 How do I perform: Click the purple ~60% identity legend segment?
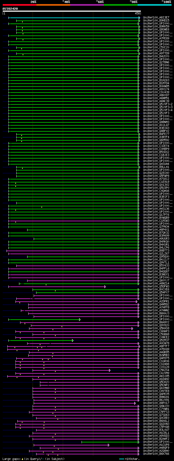tap(87, 5)
